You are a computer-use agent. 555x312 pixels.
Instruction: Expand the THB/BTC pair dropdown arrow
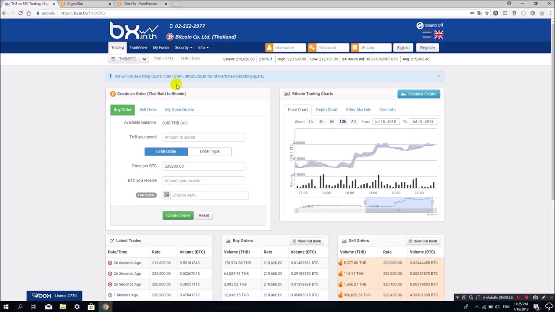point(144,59)
